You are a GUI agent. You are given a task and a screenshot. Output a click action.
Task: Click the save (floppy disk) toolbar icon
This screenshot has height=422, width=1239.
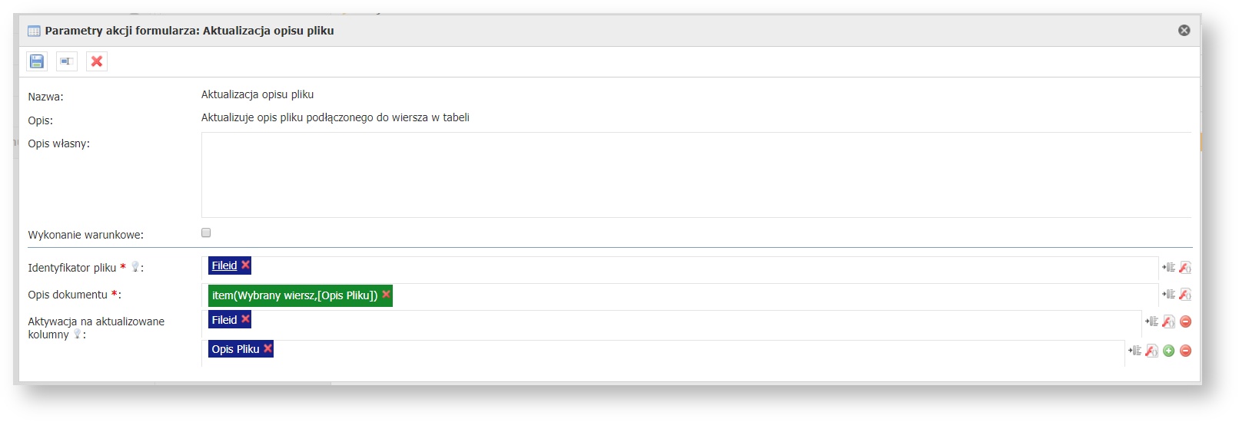point(37,61)
